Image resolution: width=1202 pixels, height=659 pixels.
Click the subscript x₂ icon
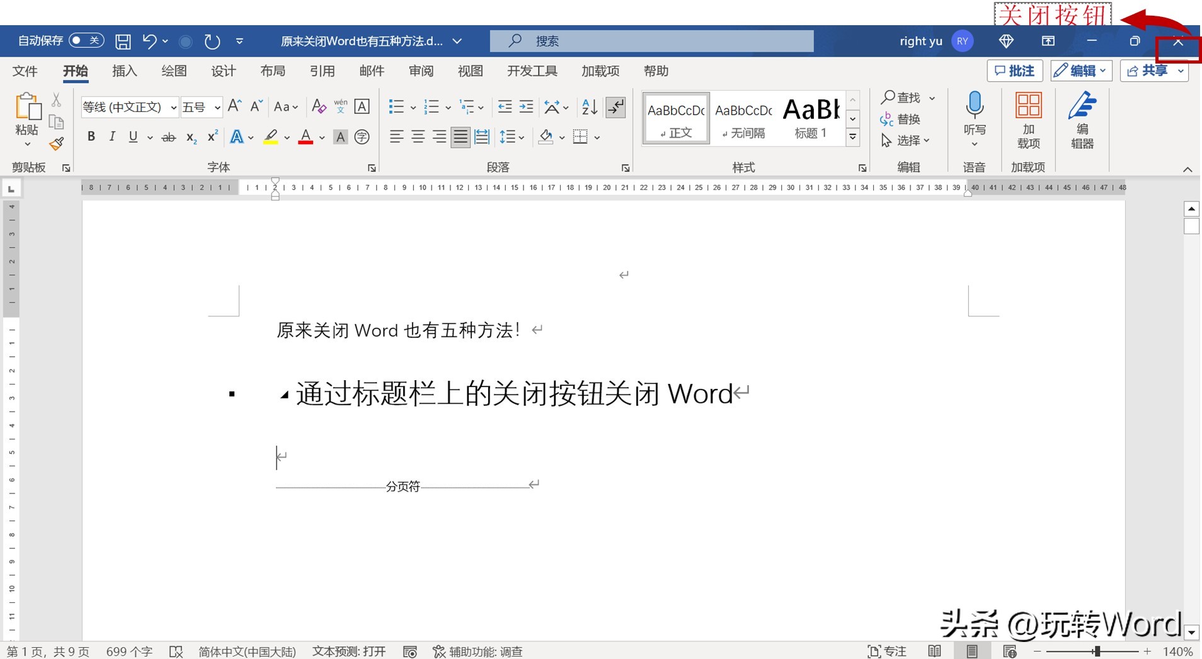point(192,137)
